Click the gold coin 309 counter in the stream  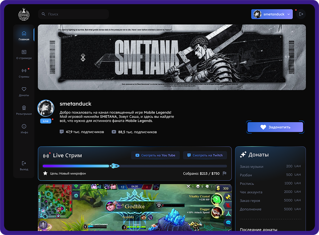(223, 188)
